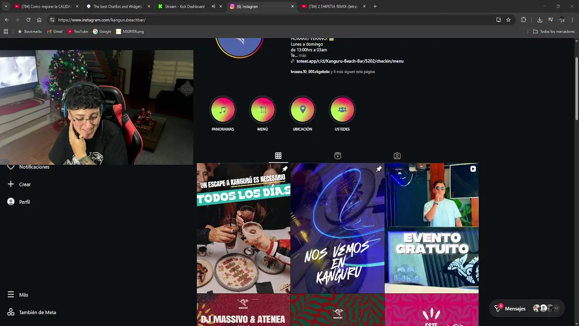This screenshot has height=326, width=579.
Task: Go to the browser home page
Action: [x=39, y=20]
